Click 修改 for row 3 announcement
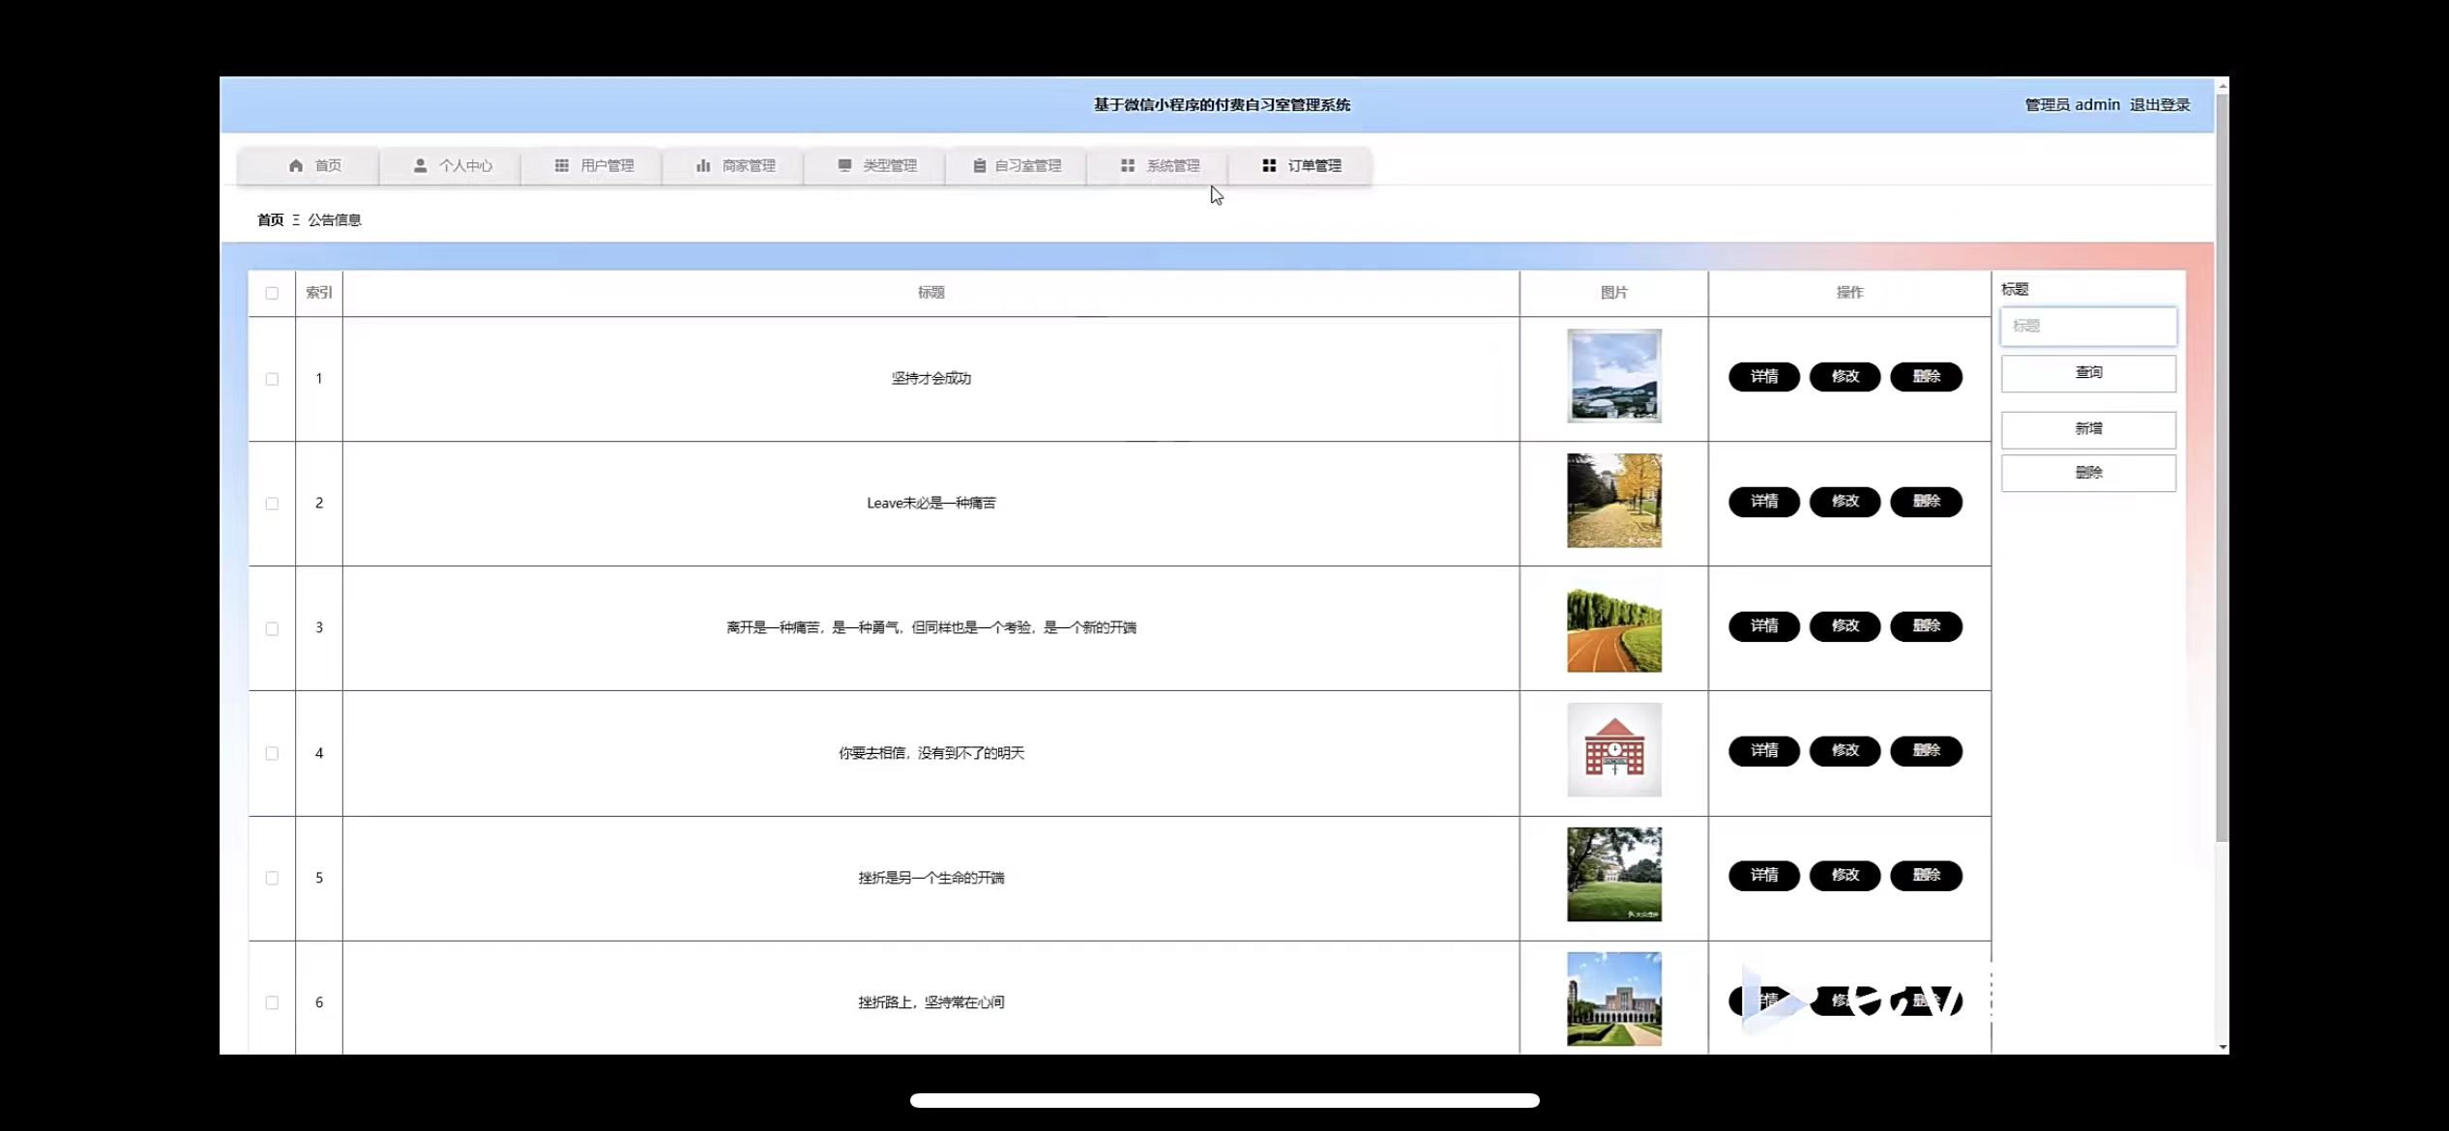Viewport: 2449px width, 1131px height. (x=1844, y=625)
